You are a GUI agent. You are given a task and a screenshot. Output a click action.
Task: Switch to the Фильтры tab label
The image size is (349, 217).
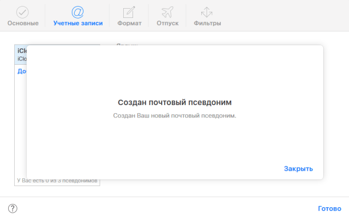click(x=207, y=23)
